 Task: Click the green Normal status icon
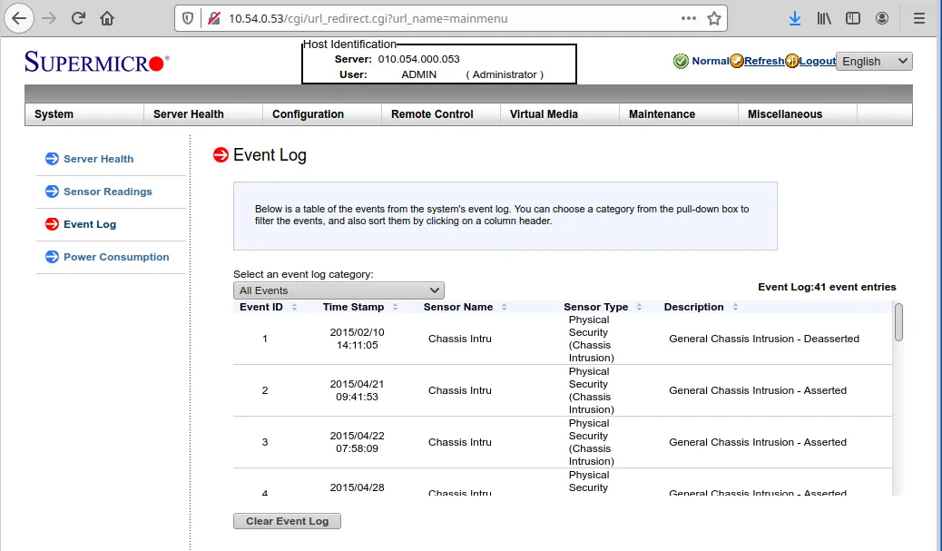681,61
